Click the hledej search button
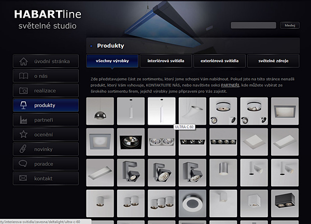 [290, 25]
